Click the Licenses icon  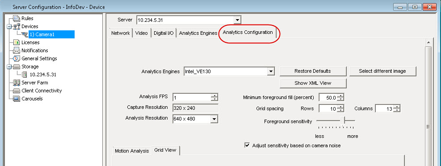pyautogui.click(x=17, y=43)
